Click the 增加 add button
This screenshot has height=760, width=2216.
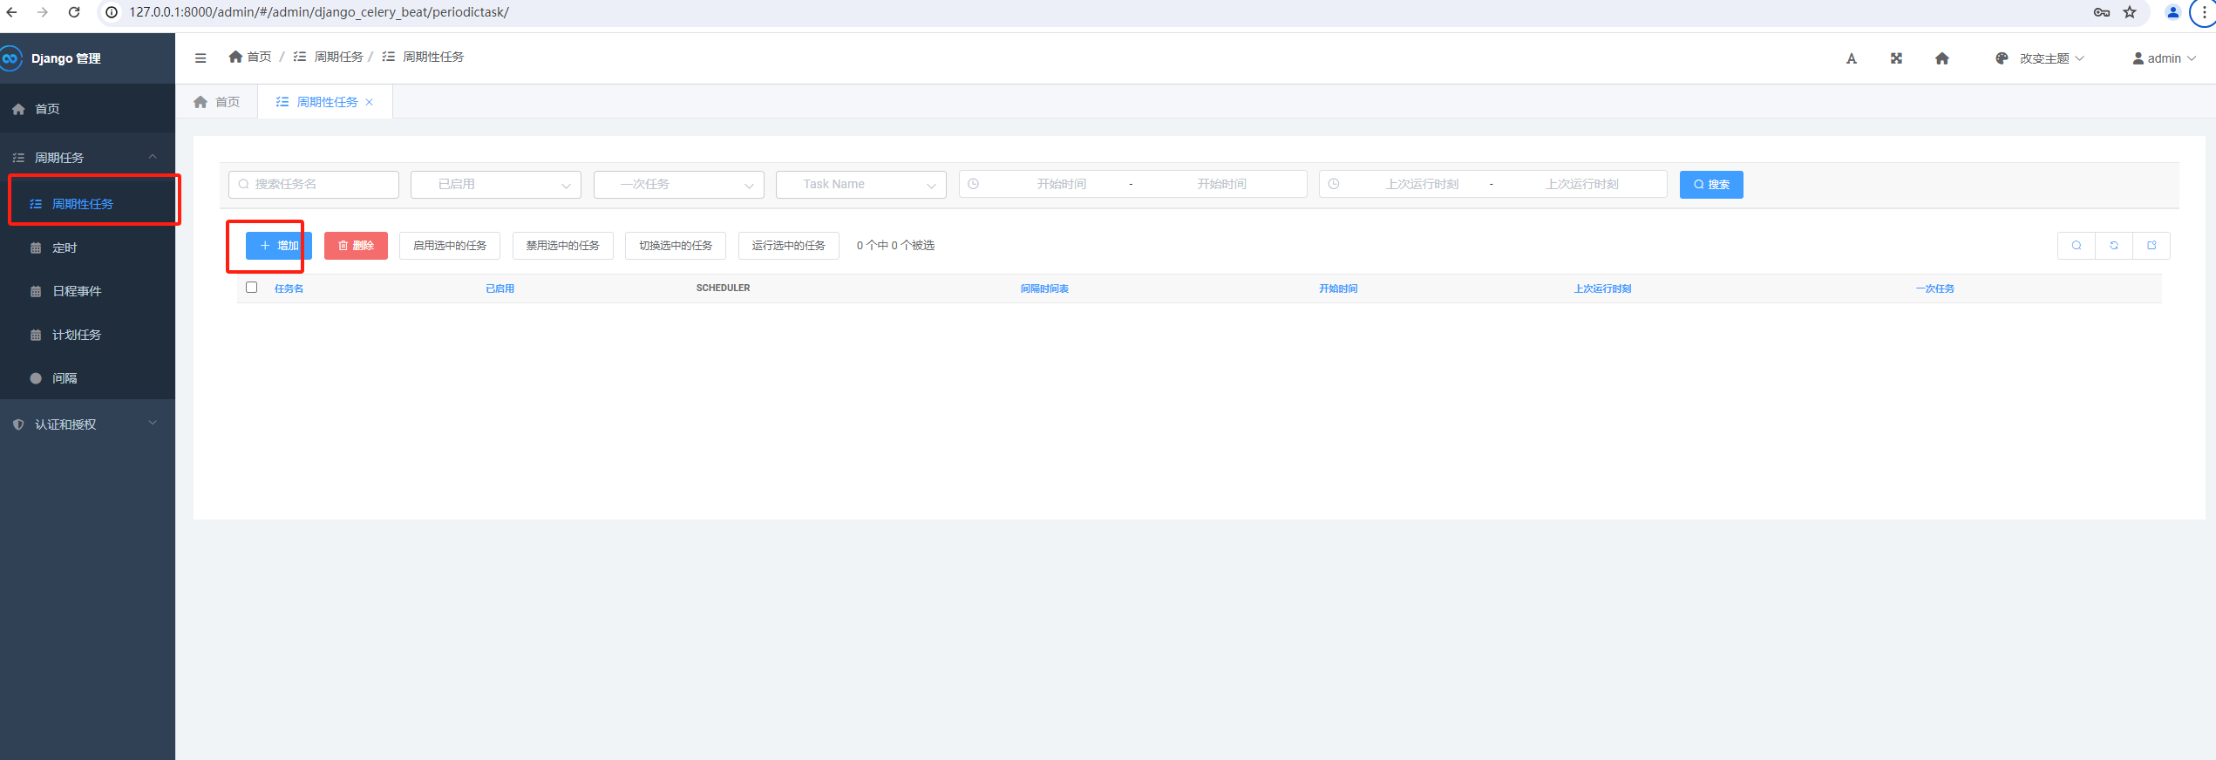tap(279, 246)
